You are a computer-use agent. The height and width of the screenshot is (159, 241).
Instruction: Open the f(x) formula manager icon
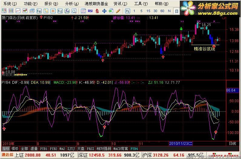[x=67, y=11]
